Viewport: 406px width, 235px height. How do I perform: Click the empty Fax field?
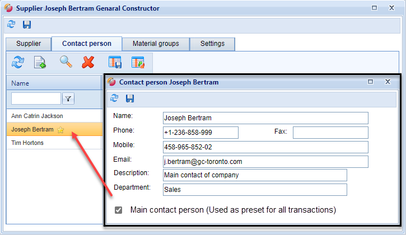330,133
